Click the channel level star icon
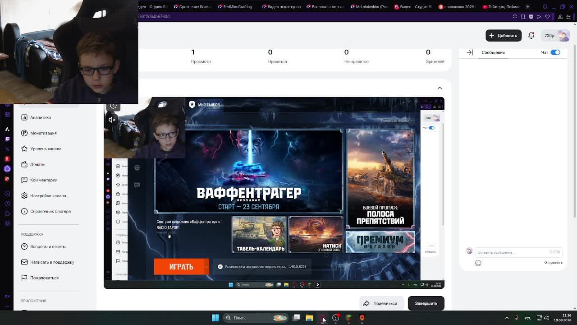This screenshot has width=577, height=325. click(x=24, y=149)
